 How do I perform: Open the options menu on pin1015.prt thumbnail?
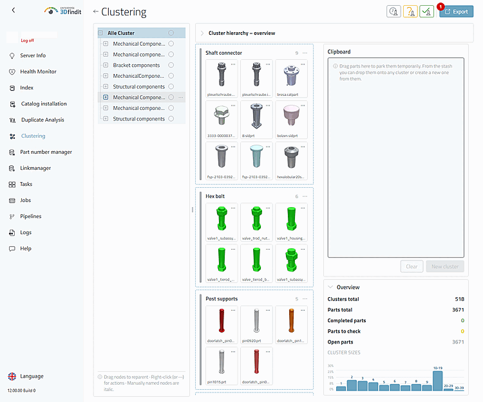[233, 352]
